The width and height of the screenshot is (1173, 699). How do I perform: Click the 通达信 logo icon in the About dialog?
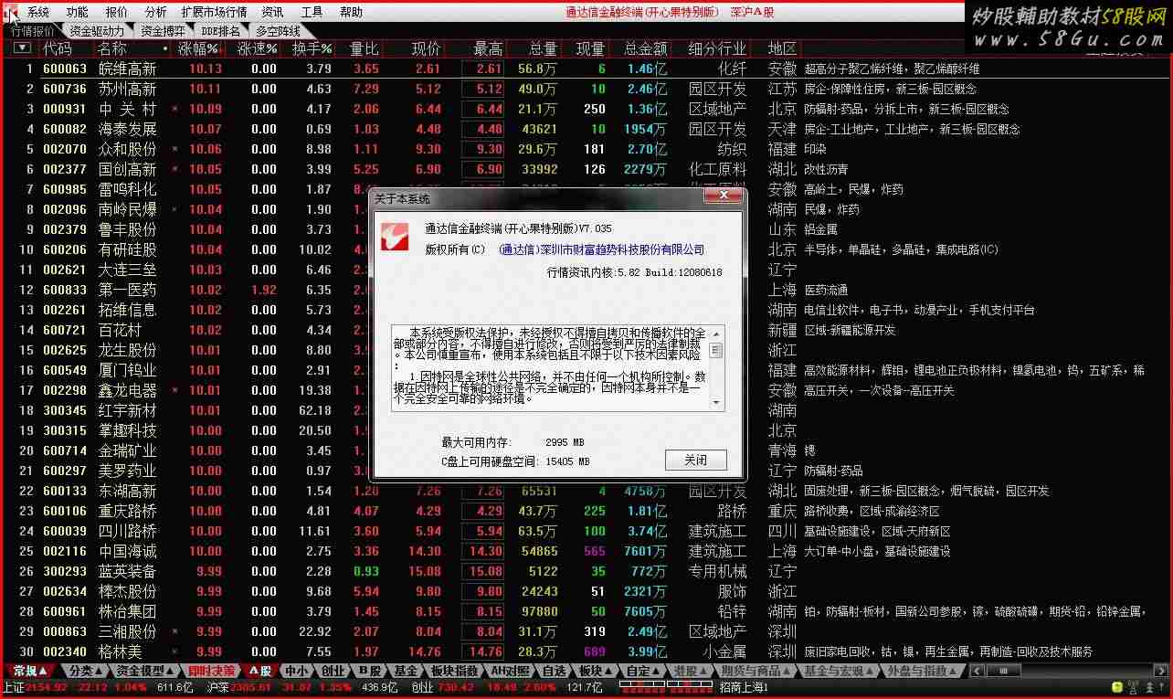(x=396, y=238)
